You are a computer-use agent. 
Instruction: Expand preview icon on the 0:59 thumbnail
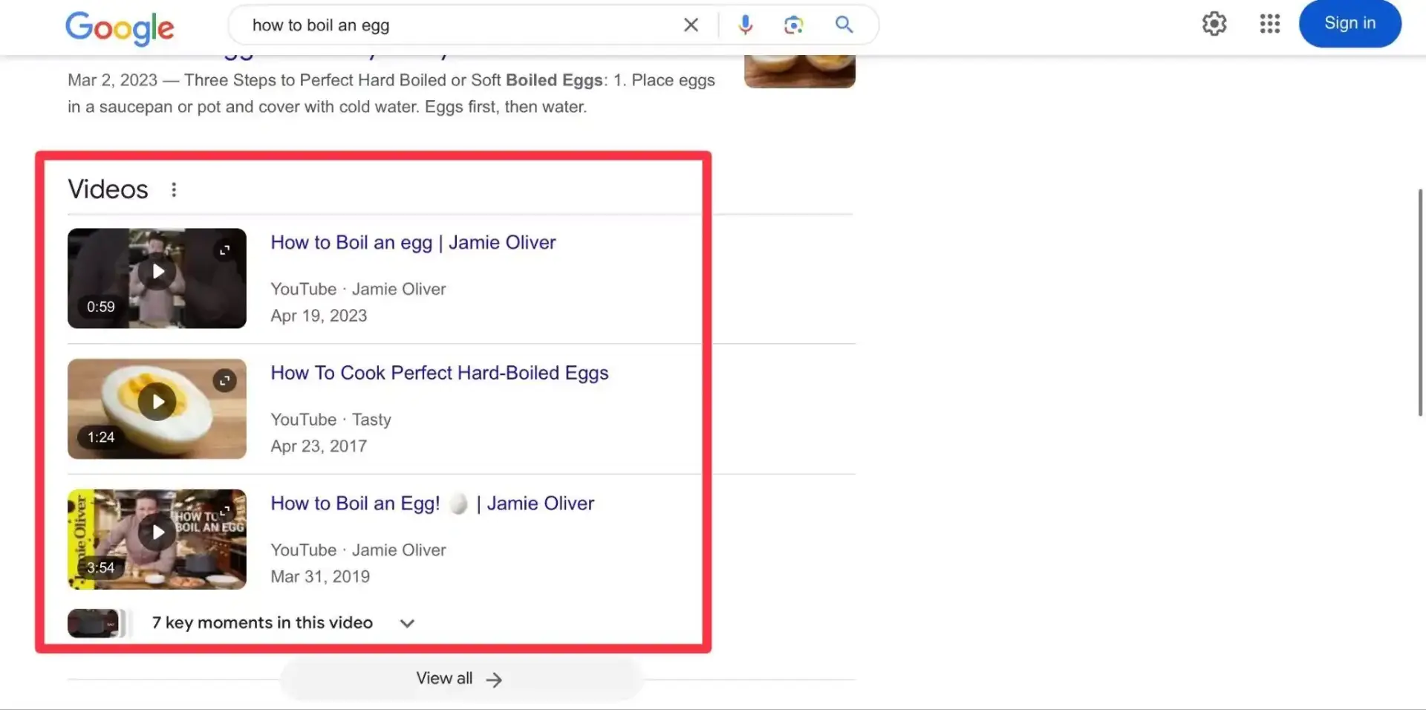coord(224,250)
